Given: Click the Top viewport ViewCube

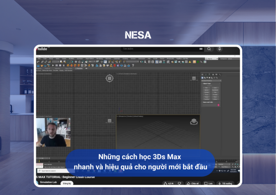Looking at the screenshot, I should pos(110,78).
